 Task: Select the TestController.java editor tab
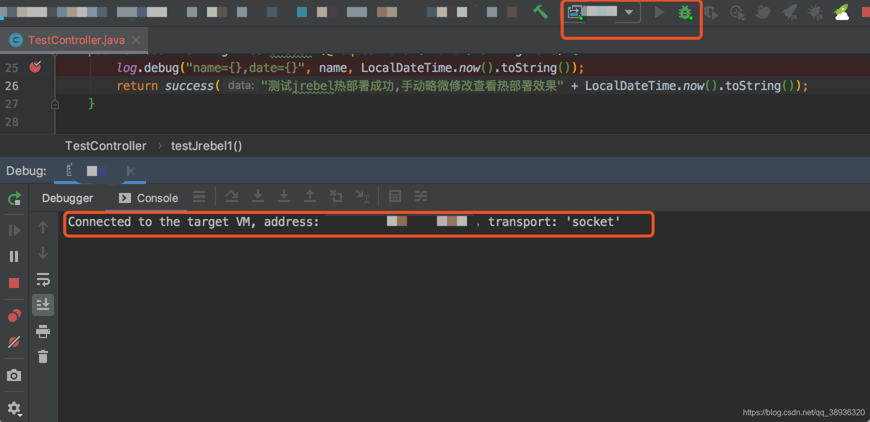(73, 40)
